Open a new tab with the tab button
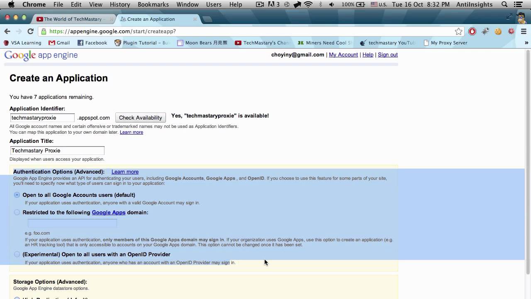This screenshot has height=299, width=531. pos(207,19)
